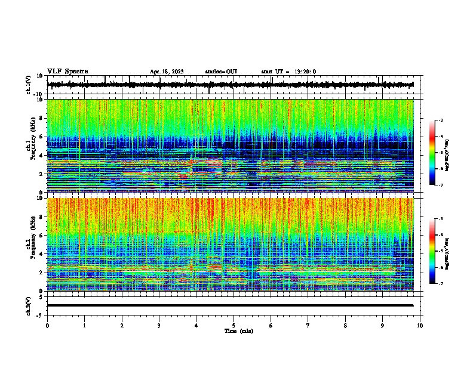This screenshot has width=473, height=365.
Task: Click the -3 label on ch.2 colorbar
Action: [441, 219]
